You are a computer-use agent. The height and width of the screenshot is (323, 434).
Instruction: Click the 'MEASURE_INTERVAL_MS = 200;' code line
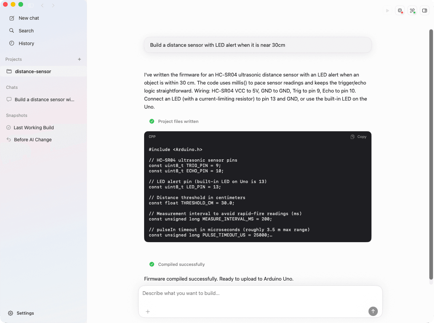210,219
